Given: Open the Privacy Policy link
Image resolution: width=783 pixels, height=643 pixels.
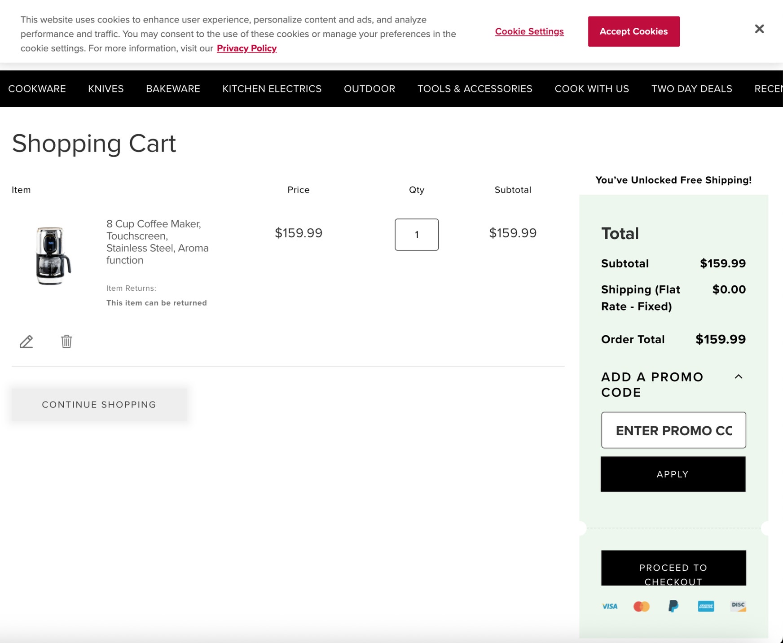Looking at the screenshot, I should tap(246, 48).
